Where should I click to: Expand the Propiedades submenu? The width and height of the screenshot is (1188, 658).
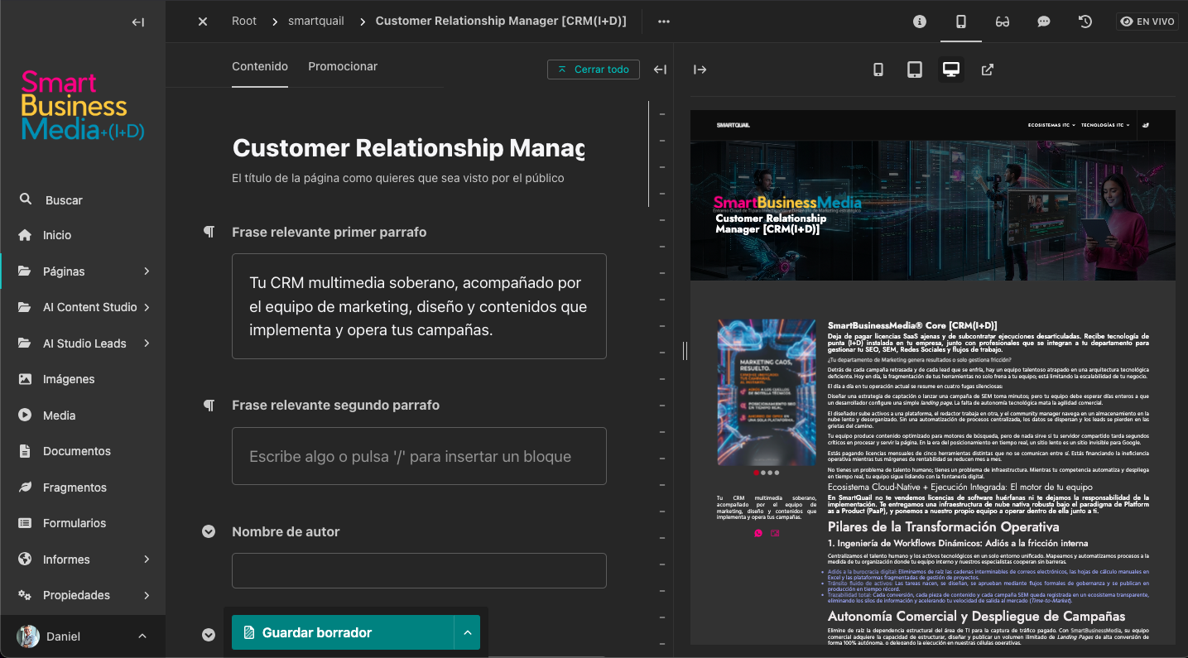tap(147, 595)
